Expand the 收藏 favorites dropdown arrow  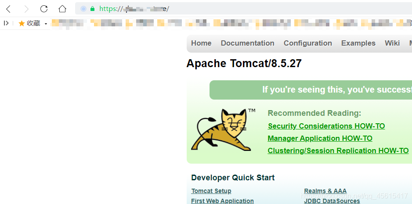[x=46, y=24]
